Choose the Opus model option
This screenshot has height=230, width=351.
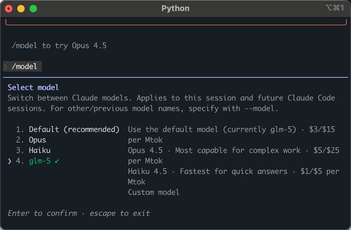pyautogui.click(x=37, y=140)
